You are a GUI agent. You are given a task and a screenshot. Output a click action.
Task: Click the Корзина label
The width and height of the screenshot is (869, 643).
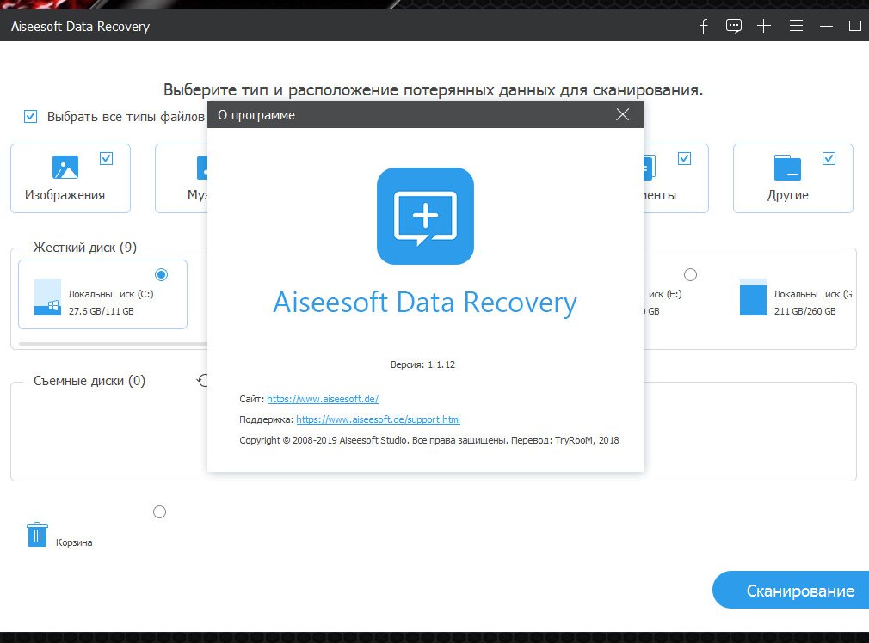click(x=74, y=542)
